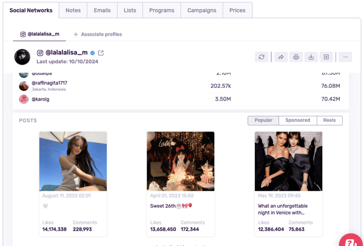This screenshot has width=364, height=246.
Task: Switch to the Campaigns tab
Action: point(202,10)
